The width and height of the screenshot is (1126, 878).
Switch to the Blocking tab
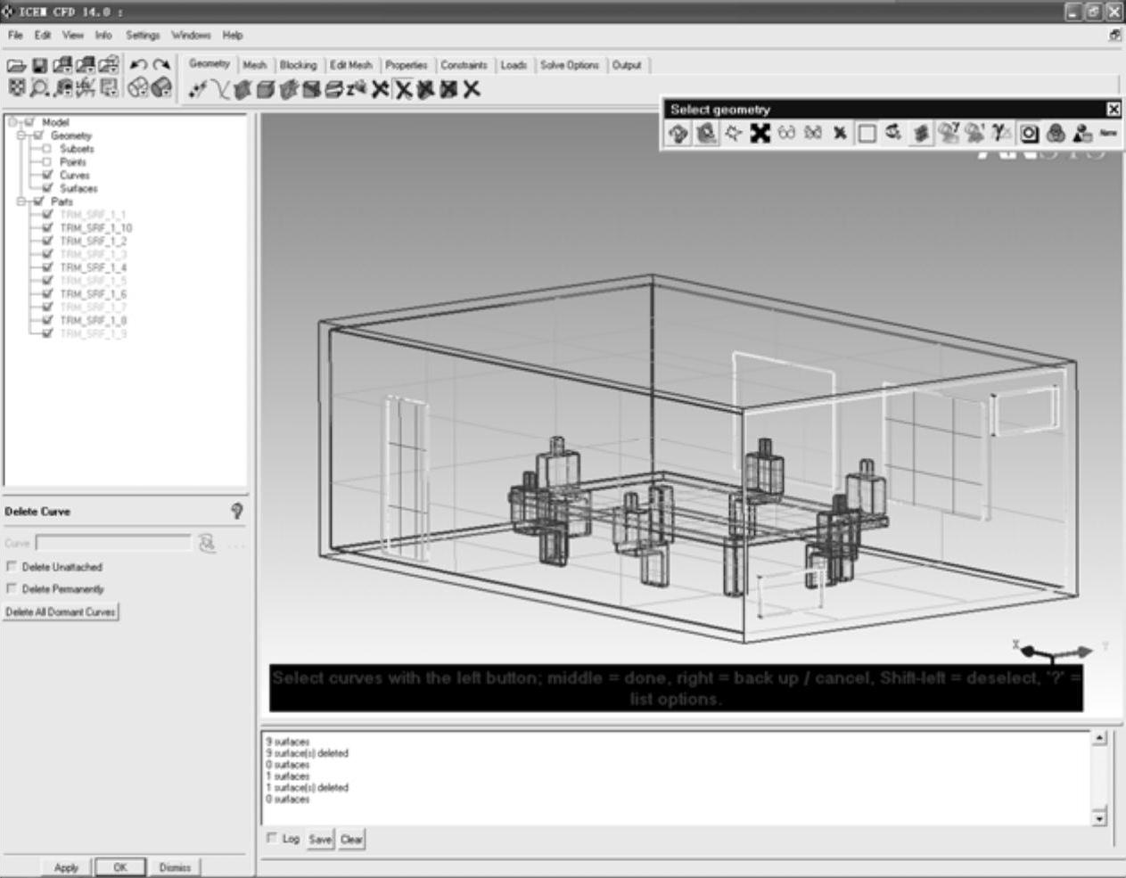[298, 65]
